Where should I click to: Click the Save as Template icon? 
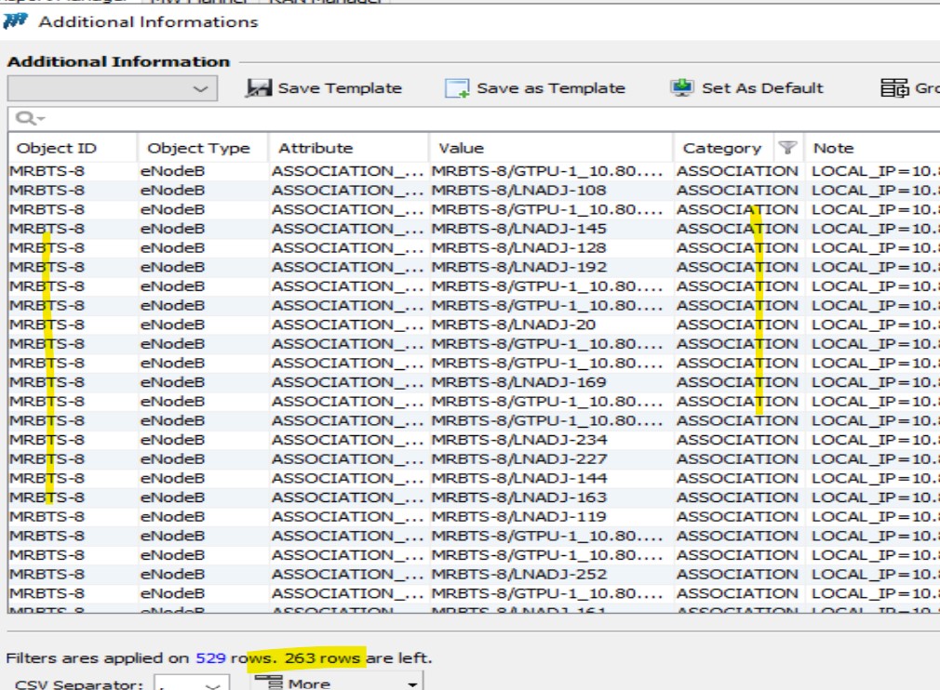point(456,88)
